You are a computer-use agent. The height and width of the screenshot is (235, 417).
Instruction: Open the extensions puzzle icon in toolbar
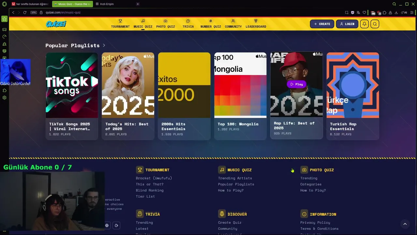385,12
